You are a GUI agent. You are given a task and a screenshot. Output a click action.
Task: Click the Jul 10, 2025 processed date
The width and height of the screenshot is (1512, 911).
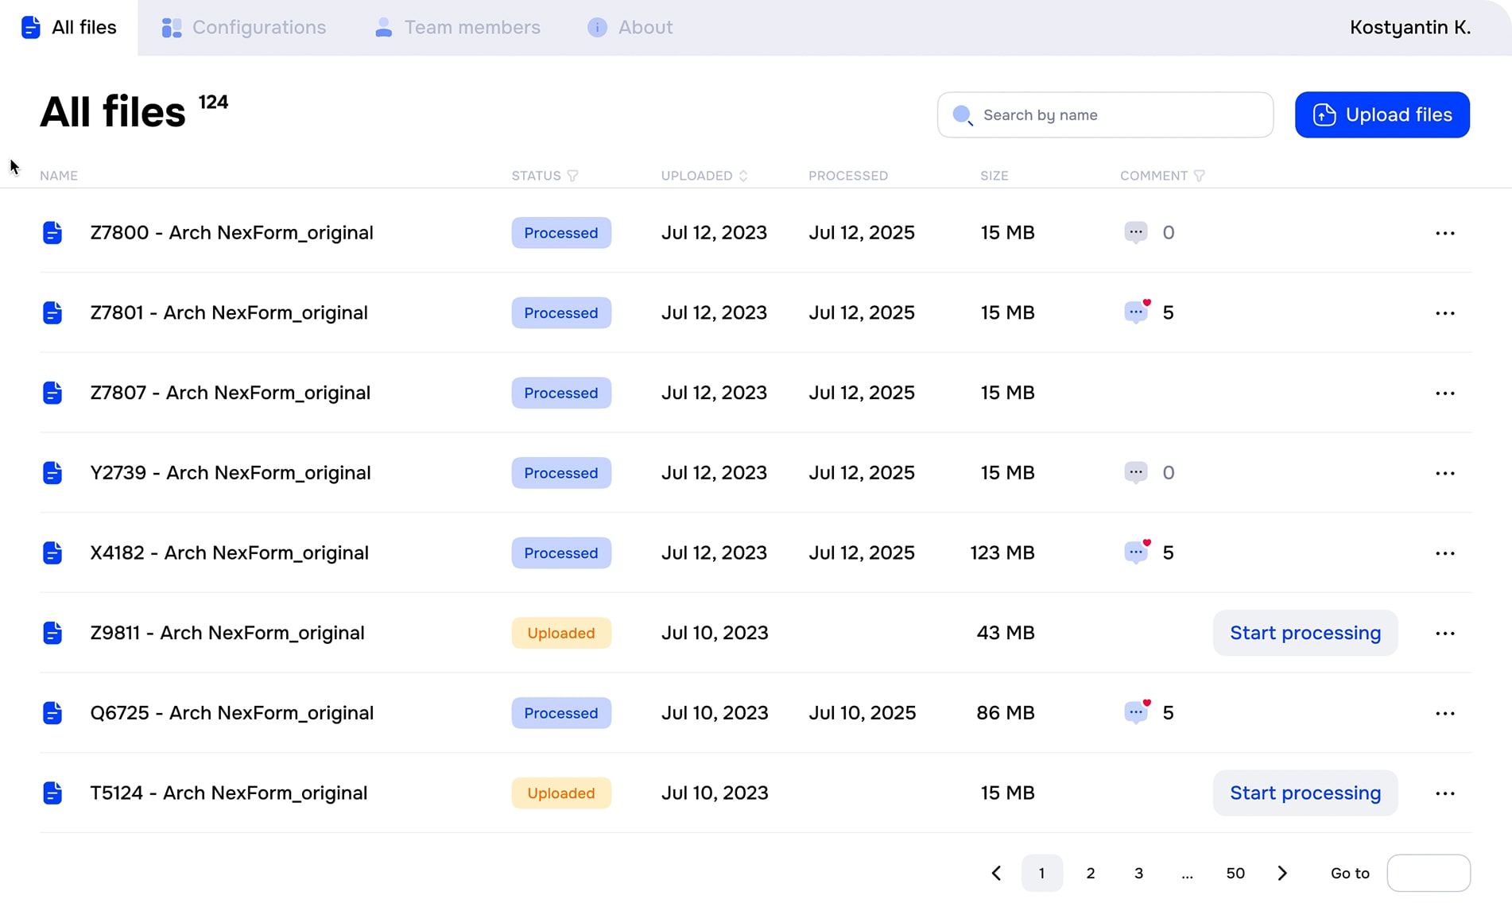click(x=862, y=713)
